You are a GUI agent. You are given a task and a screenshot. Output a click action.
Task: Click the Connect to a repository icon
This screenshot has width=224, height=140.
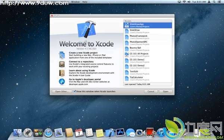pos(62,64)
